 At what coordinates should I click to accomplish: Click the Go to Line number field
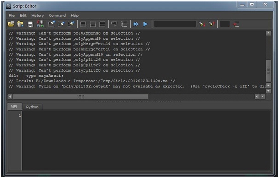225,24
